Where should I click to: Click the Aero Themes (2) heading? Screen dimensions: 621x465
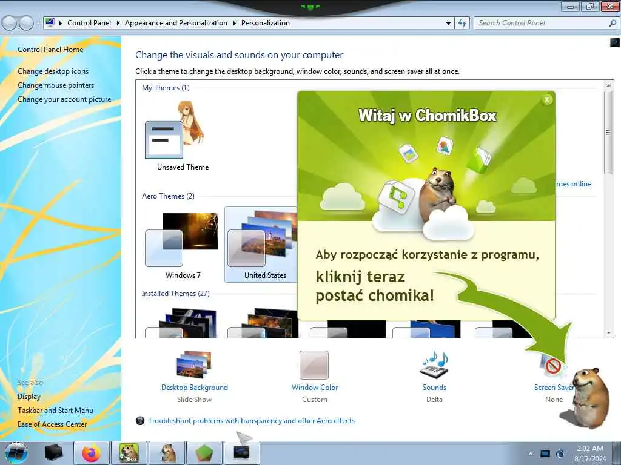pyautogui.click(x=168, y=196)
